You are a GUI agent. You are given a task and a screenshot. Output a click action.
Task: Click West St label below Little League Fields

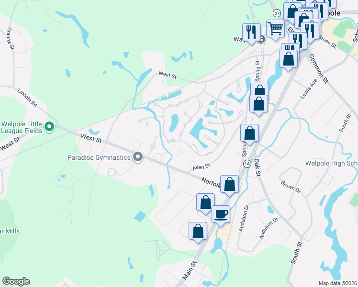[x=10, y=144]
